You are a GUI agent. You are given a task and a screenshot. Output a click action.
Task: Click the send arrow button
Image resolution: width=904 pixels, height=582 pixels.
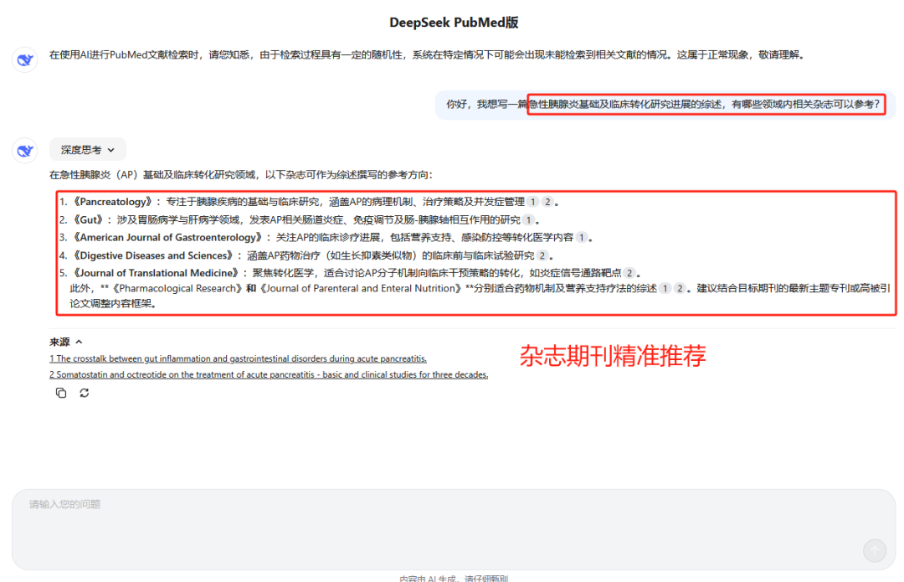[x=875, y=550]
